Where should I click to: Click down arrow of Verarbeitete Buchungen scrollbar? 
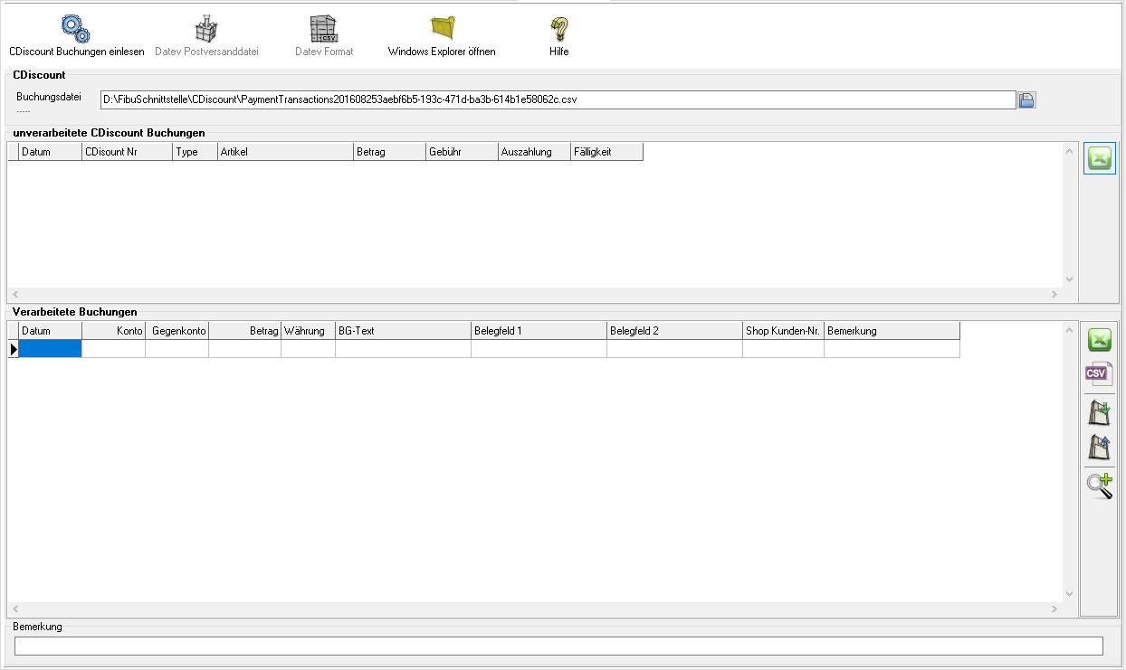[x=1069, y=594]
